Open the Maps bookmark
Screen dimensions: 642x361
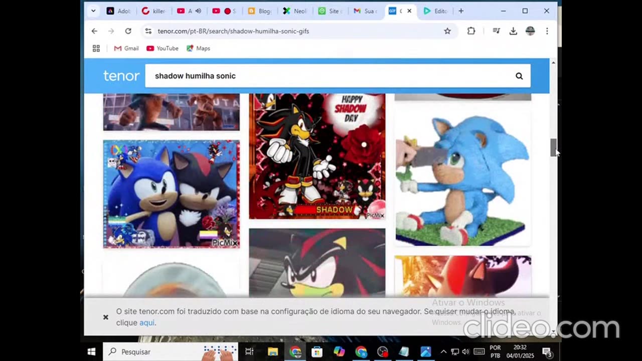[x=198, y=48]
